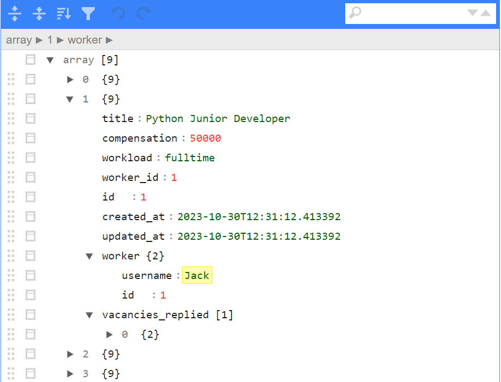Screen dimensions: 501x382
Task: Go to next search result arrow
Action: pos(472,13)
